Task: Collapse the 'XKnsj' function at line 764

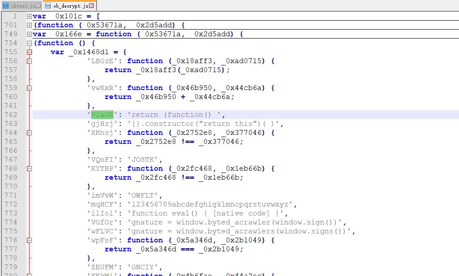Action: (x=29, y=133)
